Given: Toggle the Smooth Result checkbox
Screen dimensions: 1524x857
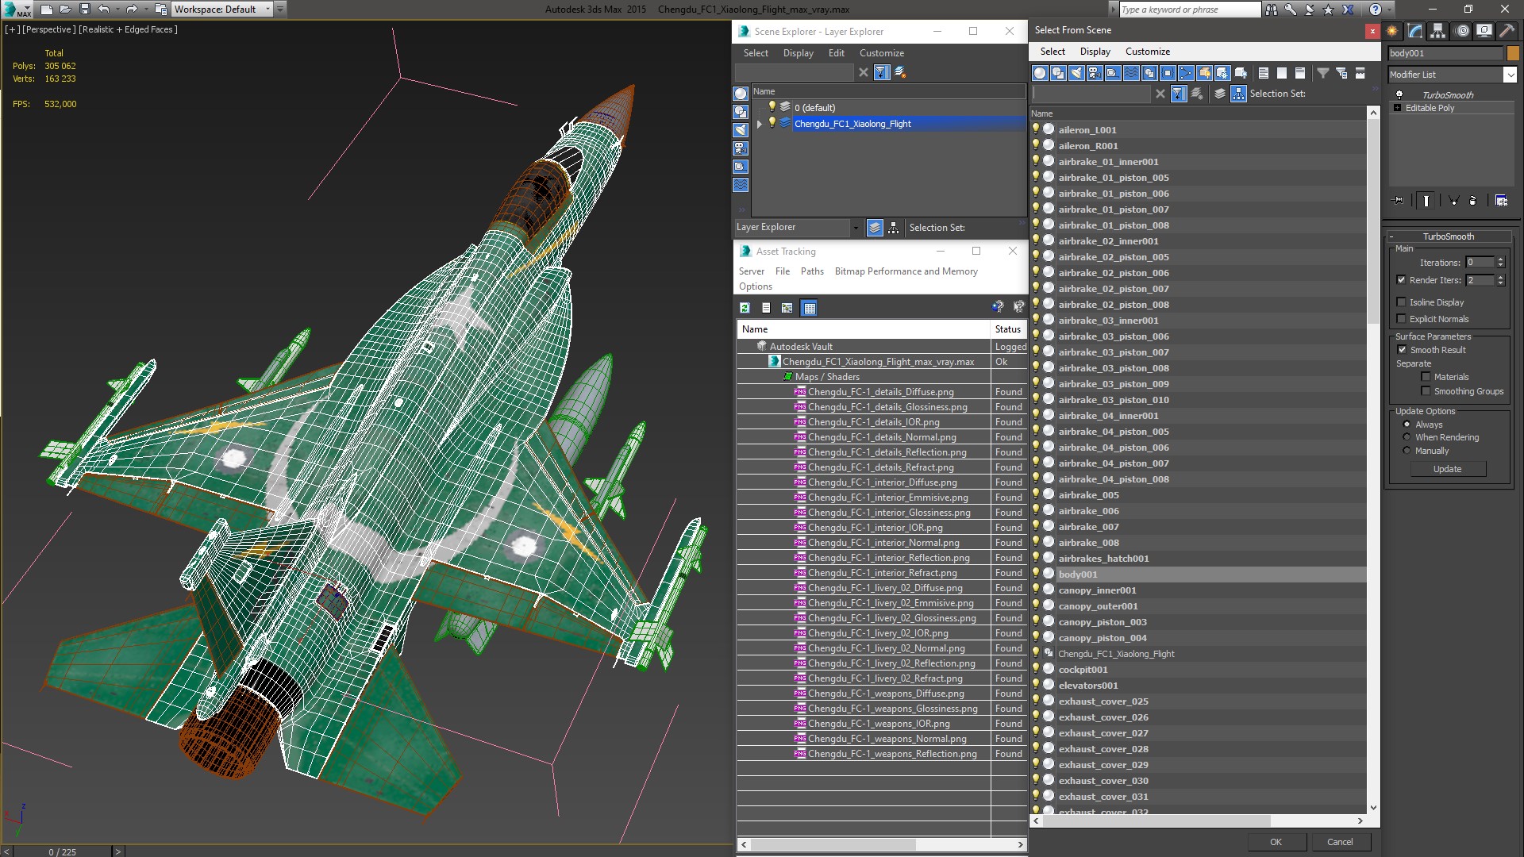Looking at the screenshot, I should 1402,350.
